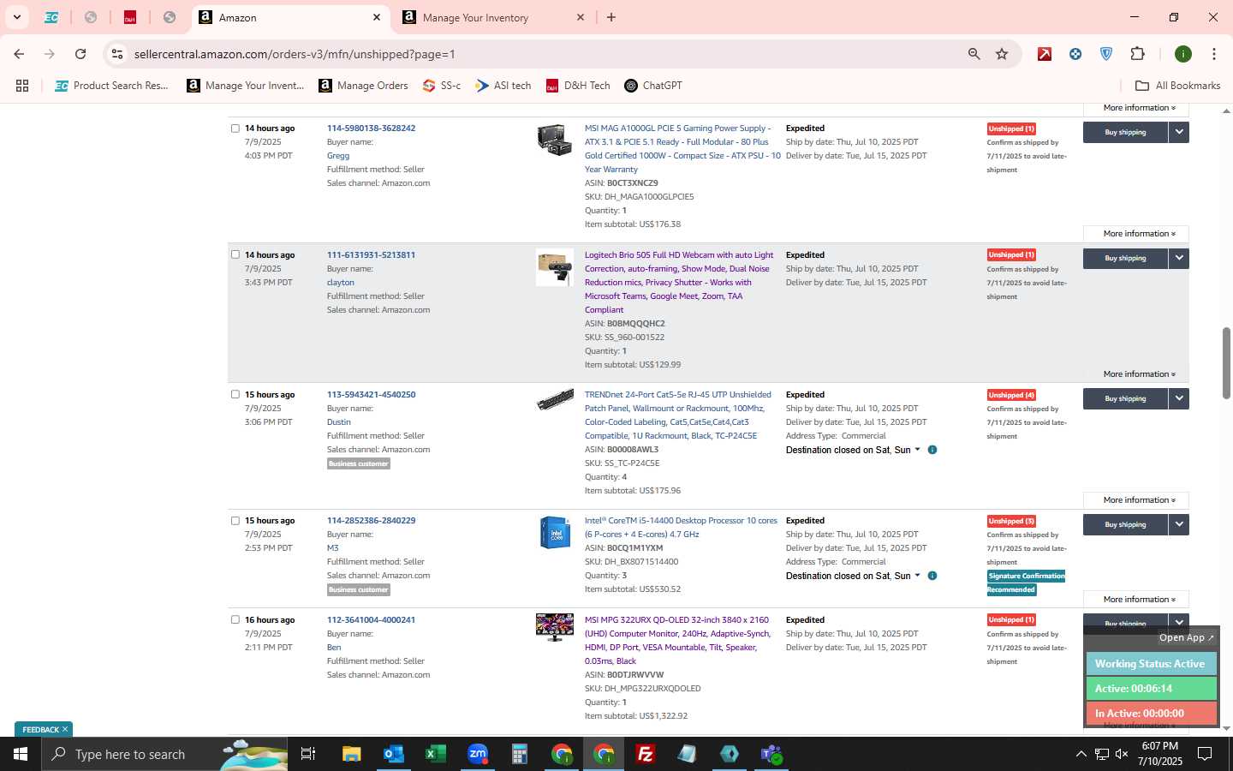1233x771 pixels.
Task: Click info icon beside M3's destination closed note
Action: coord(932,576)
